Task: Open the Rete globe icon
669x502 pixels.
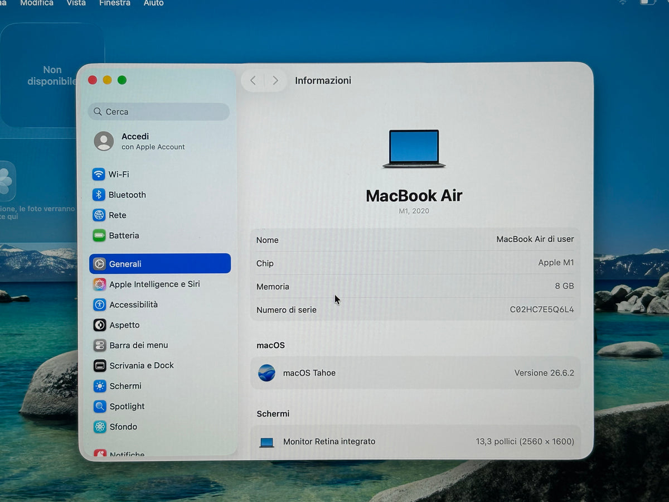Action: click(99, 215)
